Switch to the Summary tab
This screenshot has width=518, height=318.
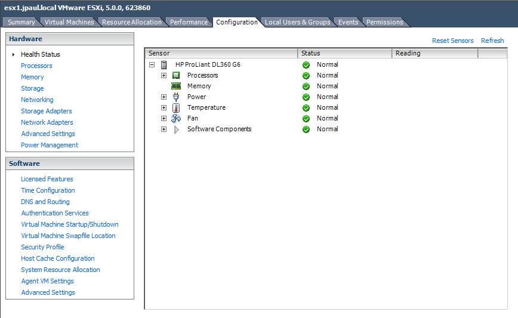21,22
